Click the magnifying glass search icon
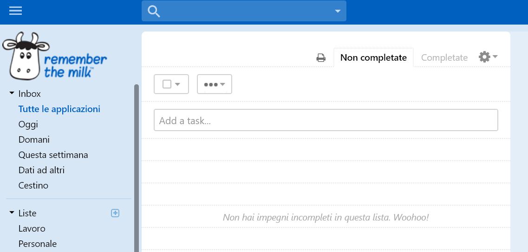This screenshot has width=528, height=252. click(154, 12)
